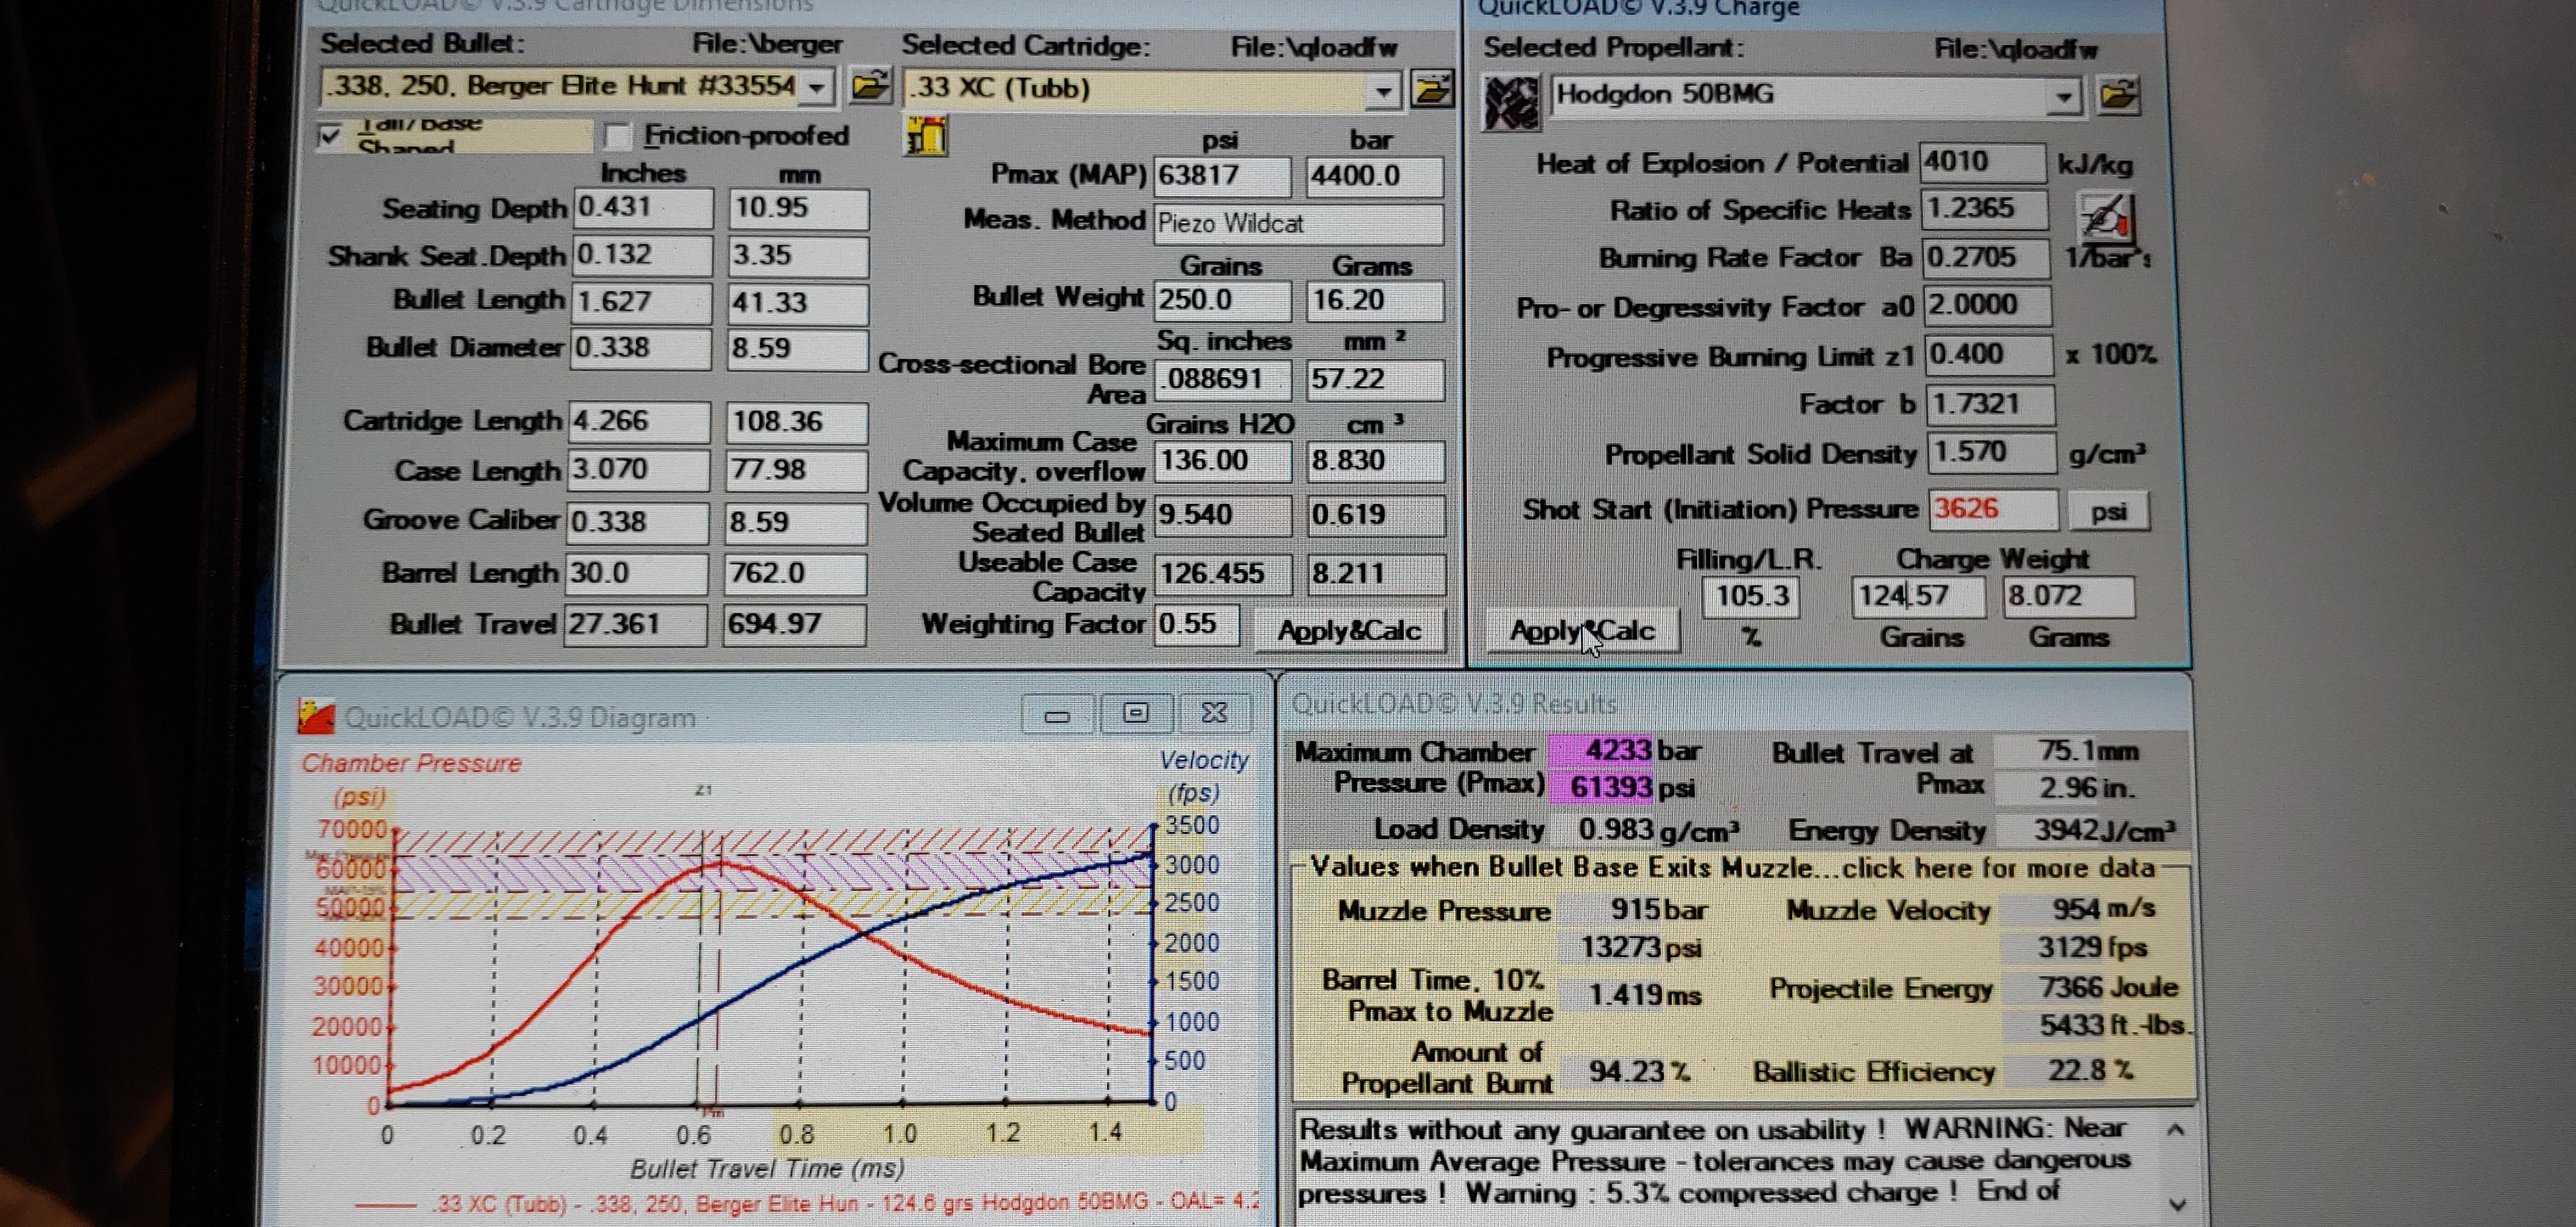Image resolution: width=2576 pixels, height=1227 pixels.
Task: Click the results warning box scroll up arrow
Action: [2176, 1131]
